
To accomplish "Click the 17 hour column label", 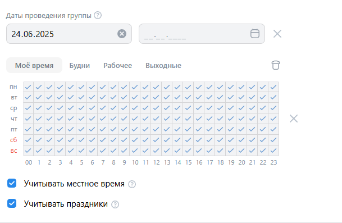I will point(210,162).
